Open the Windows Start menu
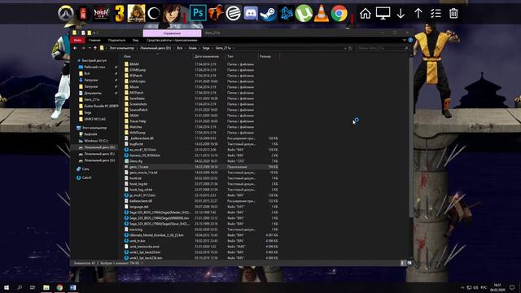Viewport: 521px width, 293px height. pos(7,287)
